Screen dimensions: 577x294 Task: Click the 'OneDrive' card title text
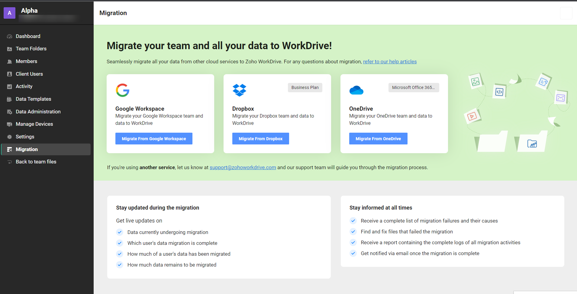361,109
